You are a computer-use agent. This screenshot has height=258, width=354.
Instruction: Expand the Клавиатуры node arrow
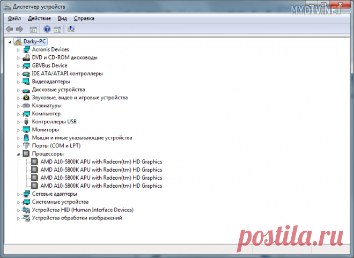click(x=18, y=106)
